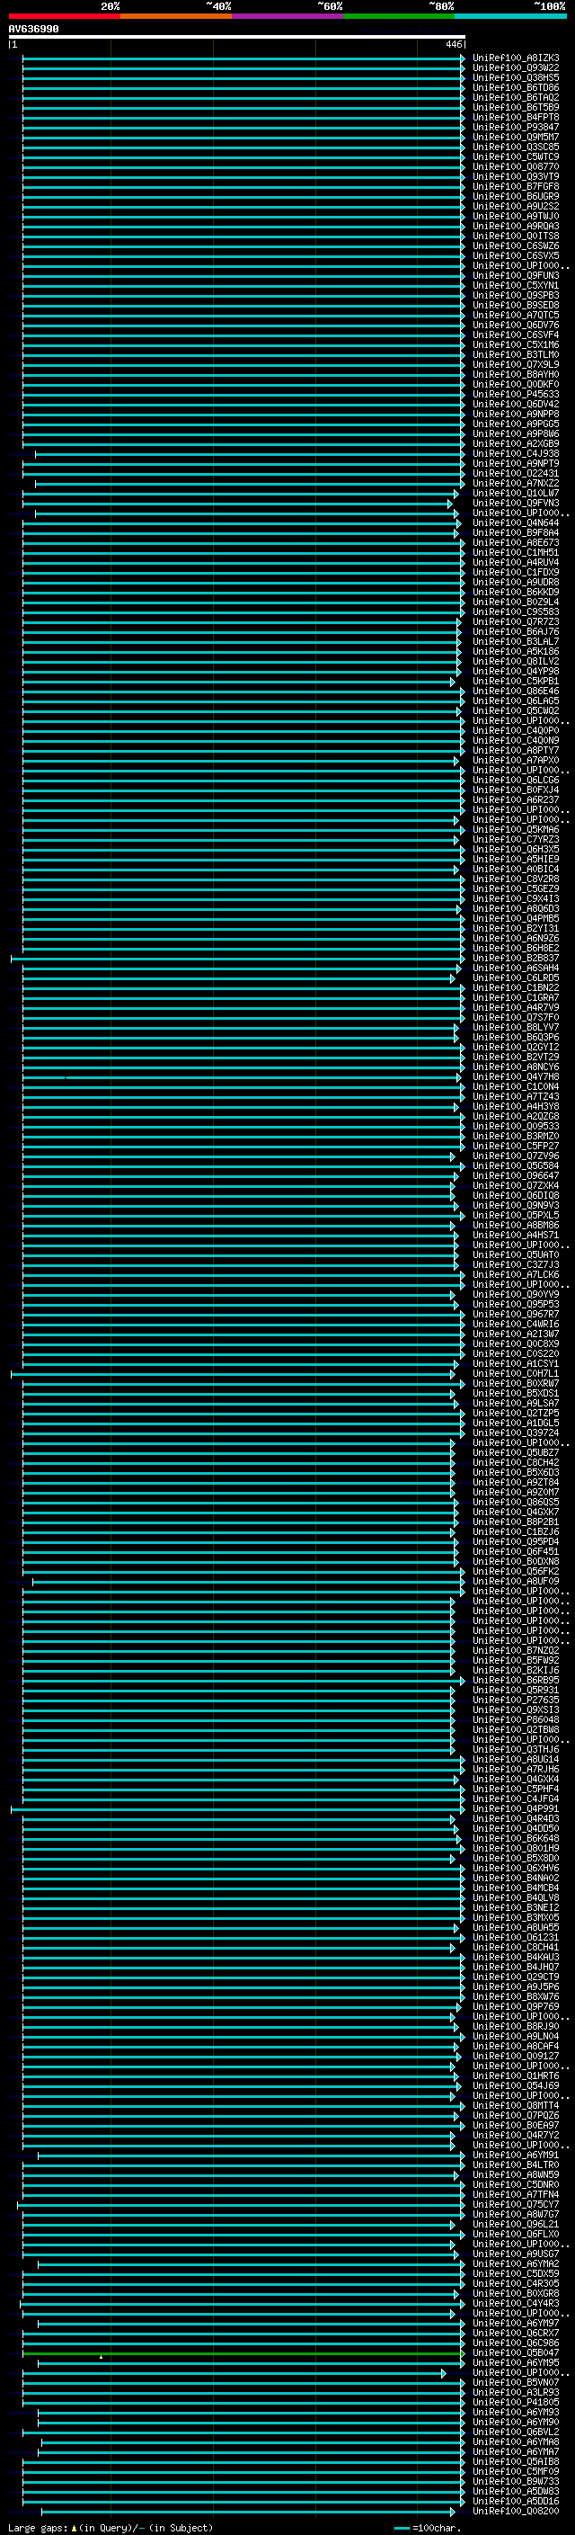The height and width of the screenshot is (2535, 575).
Task: Click the white query length bar
Action: (x=237, y=36)
